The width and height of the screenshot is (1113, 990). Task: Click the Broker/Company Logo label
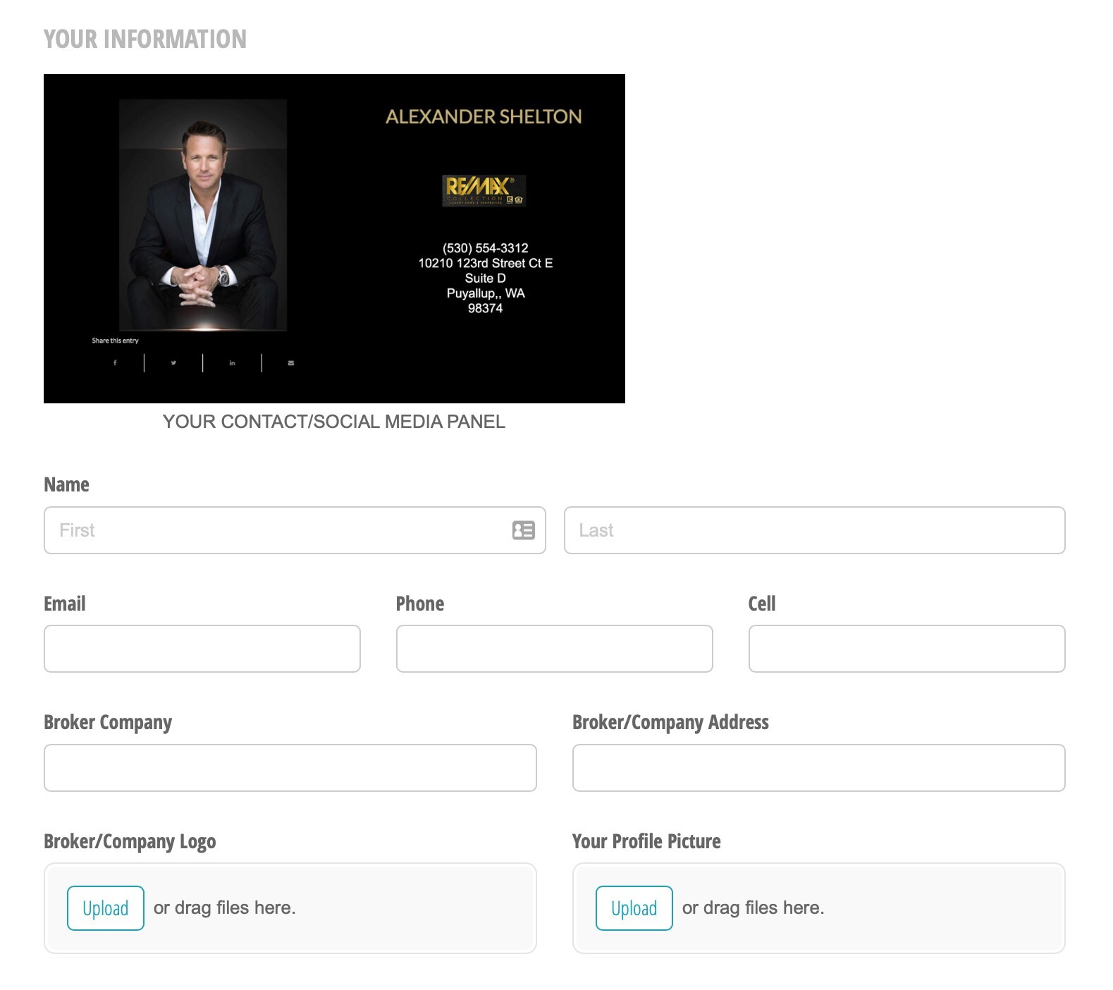[x=130, y=841]
